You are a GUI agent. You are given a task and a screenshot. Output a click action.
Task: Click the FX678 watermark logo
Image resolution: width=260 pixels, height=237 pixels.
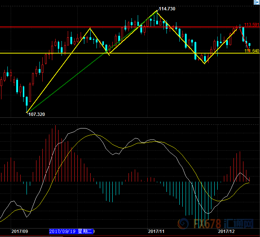[216, 224]
